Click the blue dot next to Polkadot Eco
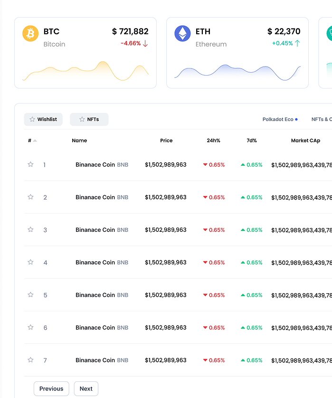This screenshot has width=332, height=398. point(296,119)
